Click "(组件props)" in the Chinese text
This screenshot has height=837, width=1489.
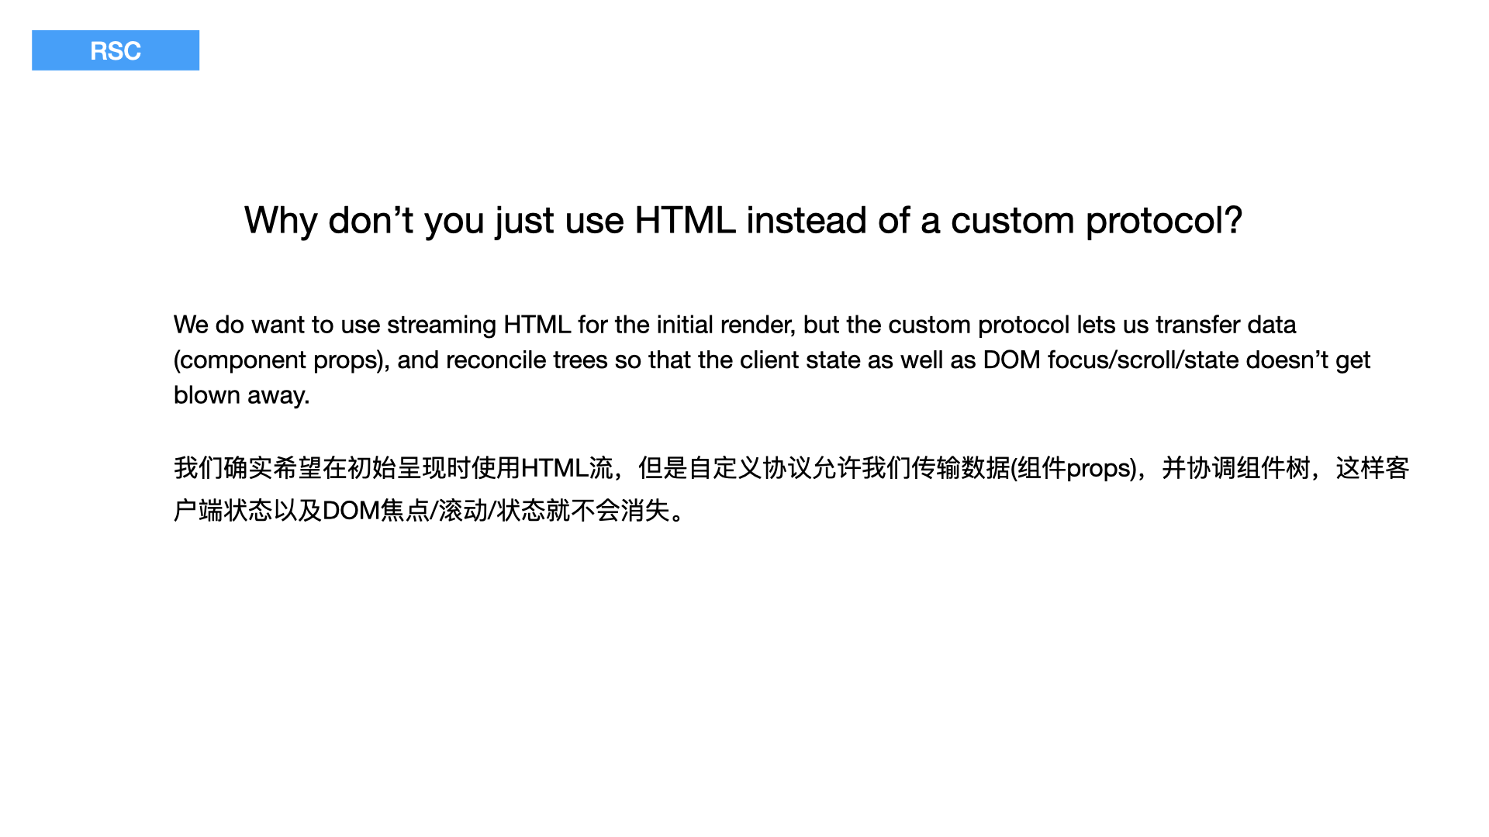tap(1074, 468)
